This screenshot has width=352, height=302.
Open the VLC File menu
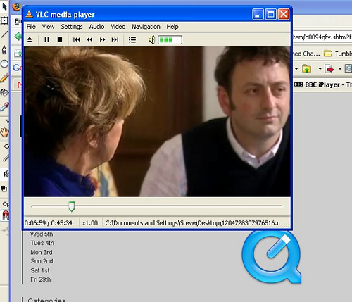(x=31, y=27)
